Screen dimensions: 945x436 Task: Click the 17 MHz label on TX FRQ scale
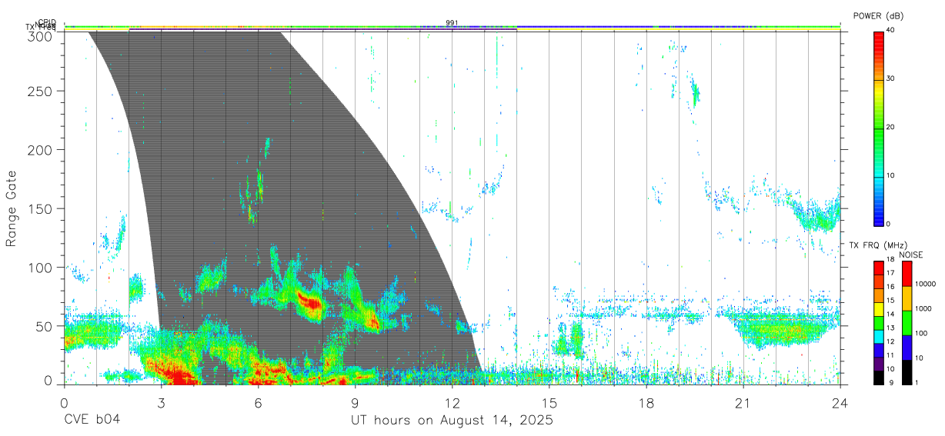tap(890, 273)
